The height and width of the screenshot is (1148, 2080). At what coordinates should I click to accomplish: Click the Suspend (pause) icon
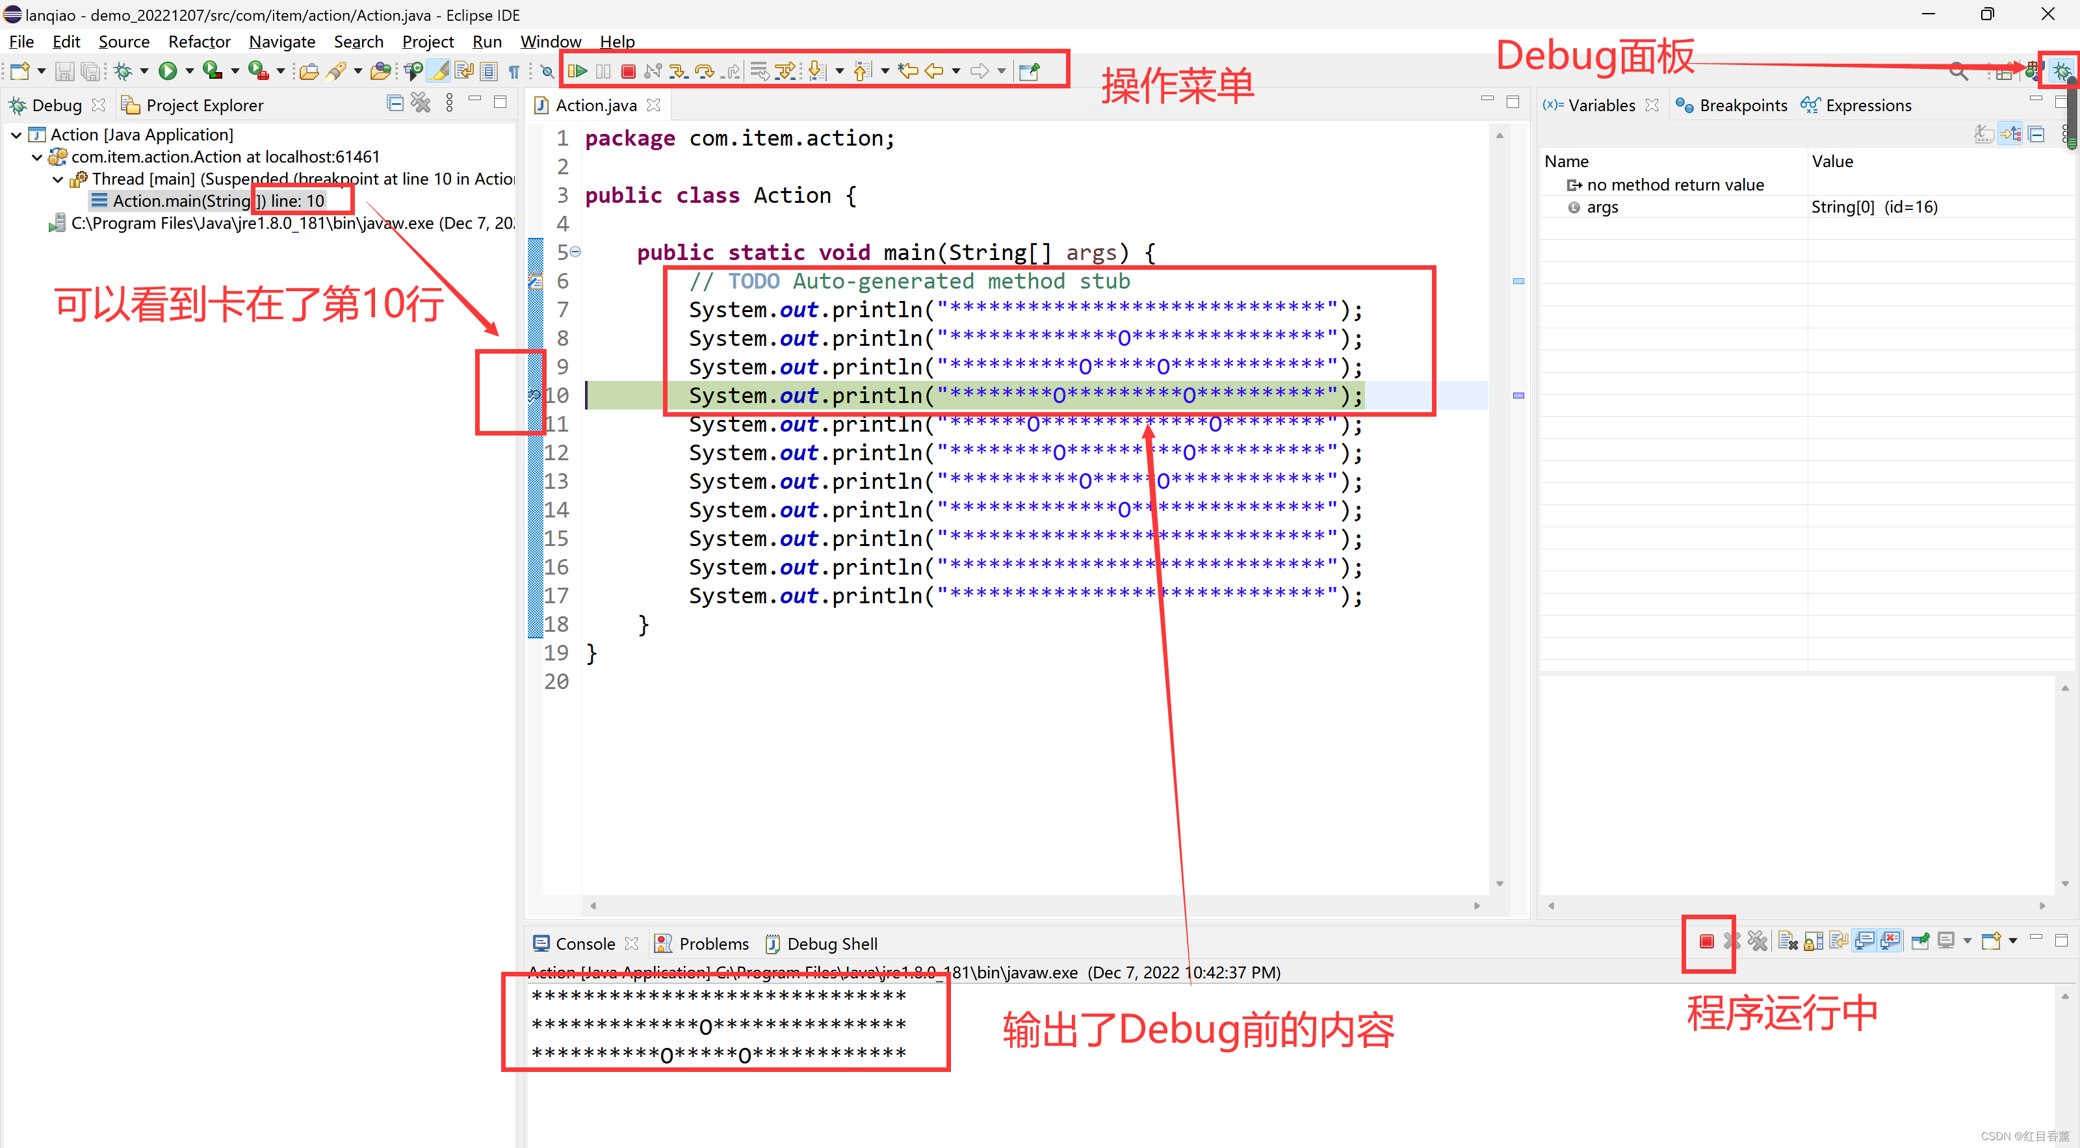pos(603,71)
